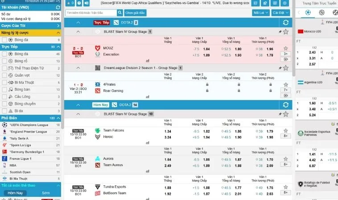Show 7+ more markets for 4Pirates match
The height and width of the screenshot is (200, 338).
point(286,90)
